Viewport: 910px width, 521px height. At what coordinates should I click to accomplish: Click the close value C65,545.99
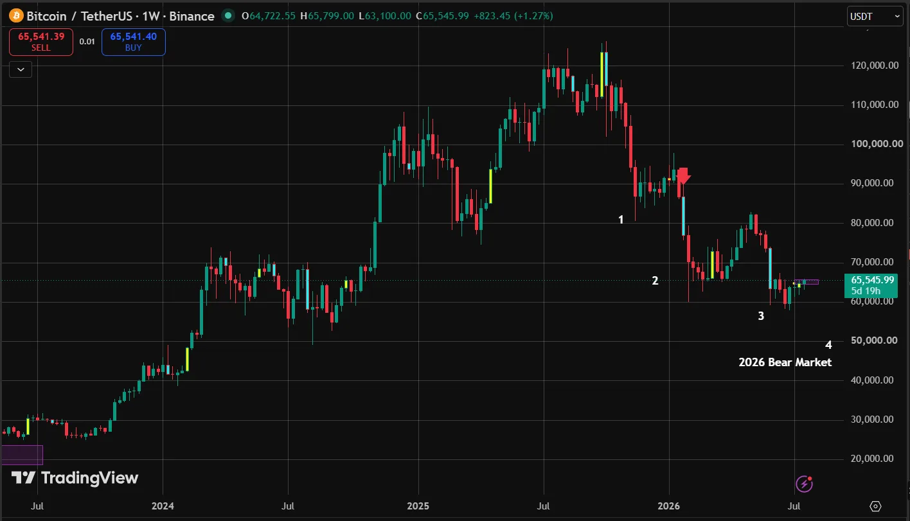click(442, 15)
